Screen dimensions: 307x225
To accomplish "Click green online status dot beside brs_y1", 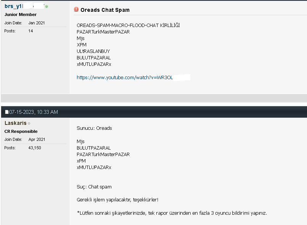I will click(47, 6).
